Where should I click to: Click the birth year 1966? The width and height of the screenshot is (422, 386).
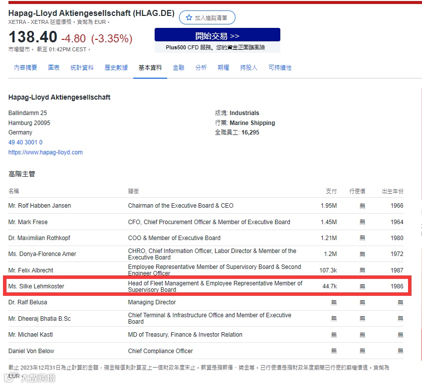click(x=397, y=206)
